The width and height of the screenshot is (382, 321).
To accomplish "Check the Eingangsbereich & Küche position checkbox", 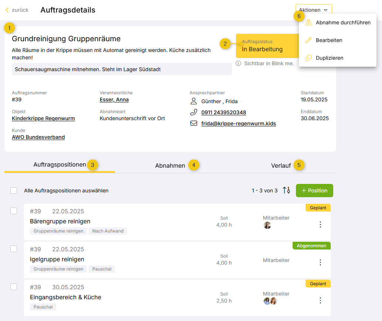I will [14, 287].
